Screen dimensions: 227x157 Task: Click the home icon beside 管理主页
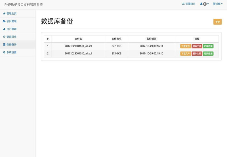pyautogui.click(x=4, y=14)
